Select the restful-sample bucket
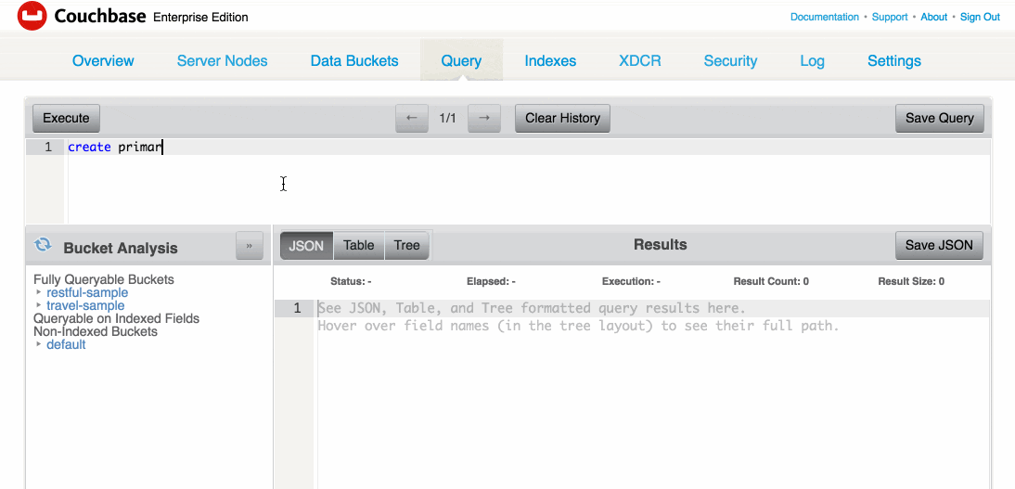 point(87,293)
